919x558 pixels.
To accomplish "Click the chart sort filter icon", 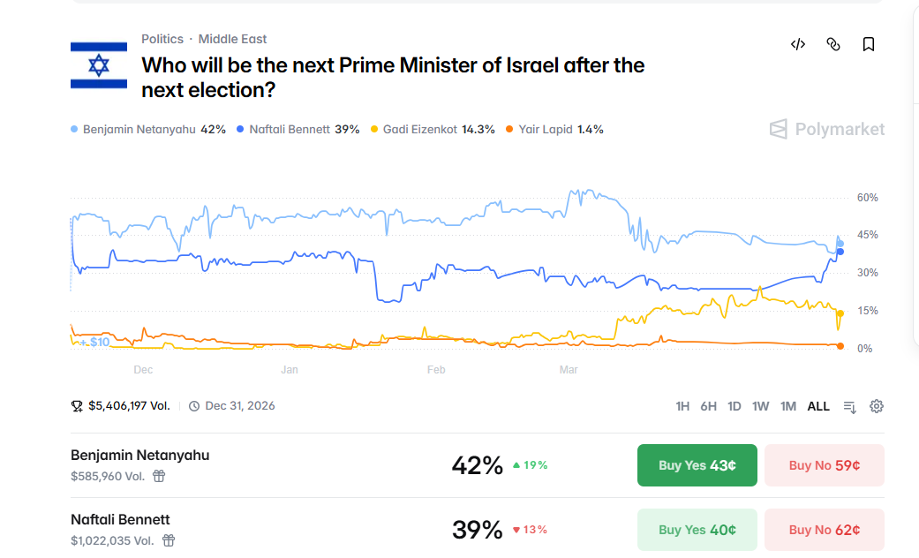I will pyautogui.click(x=849, y=406).
